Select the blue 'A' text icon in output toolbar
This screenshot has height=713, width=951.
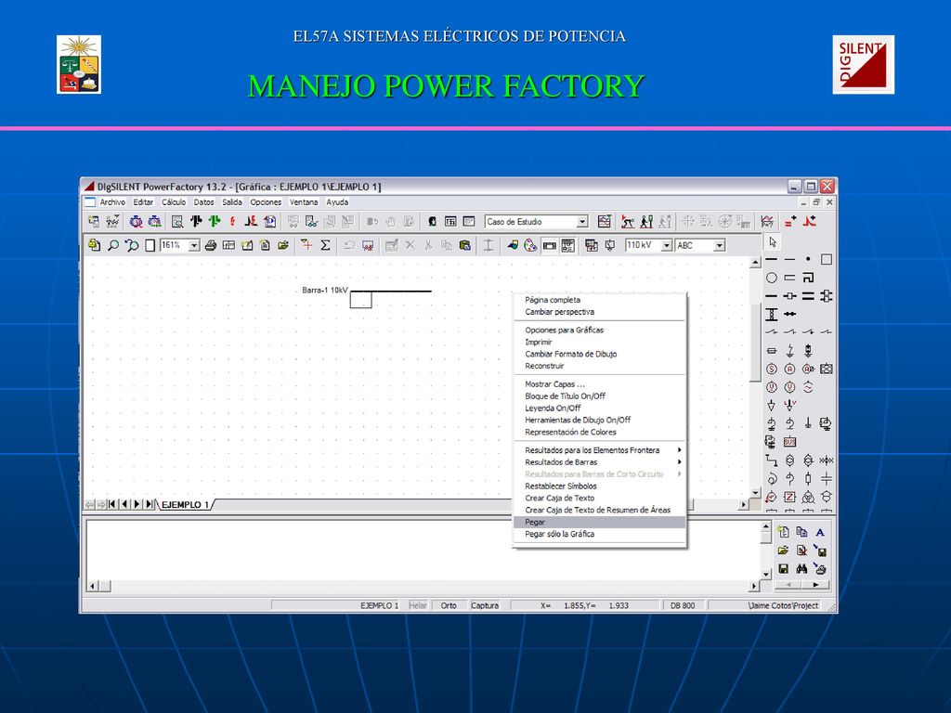[820, 532]
